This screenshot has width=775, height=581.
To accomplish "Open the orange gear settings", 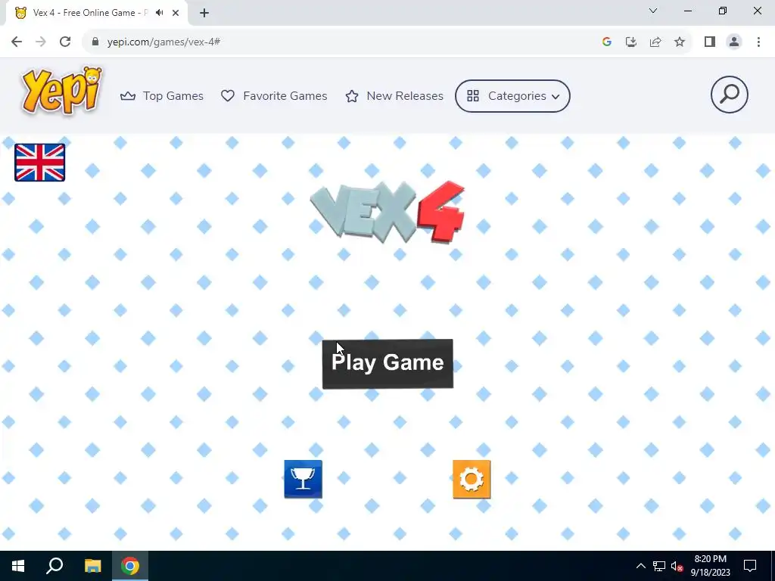I will point(472,479).
